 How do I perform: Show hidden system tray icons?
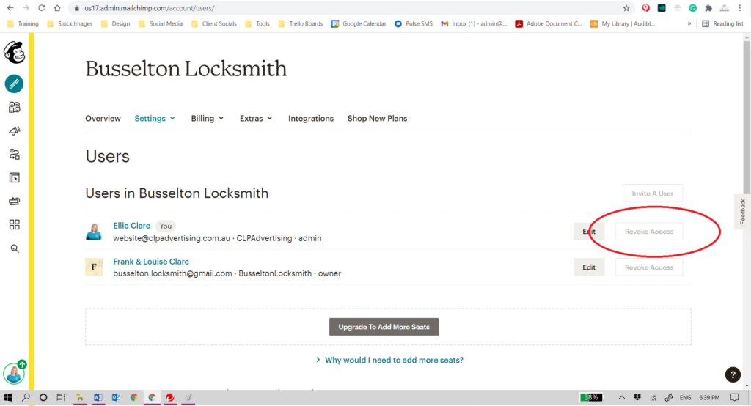[622, 397]
